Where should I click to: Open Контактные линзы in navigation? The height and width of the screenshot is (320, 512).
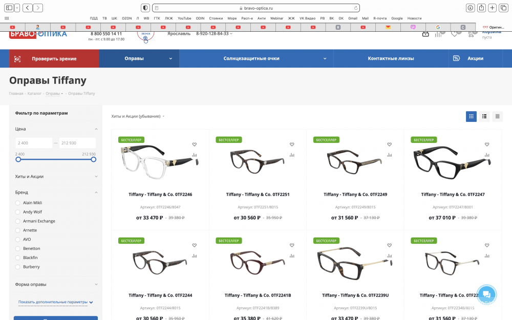coord(391,58)
